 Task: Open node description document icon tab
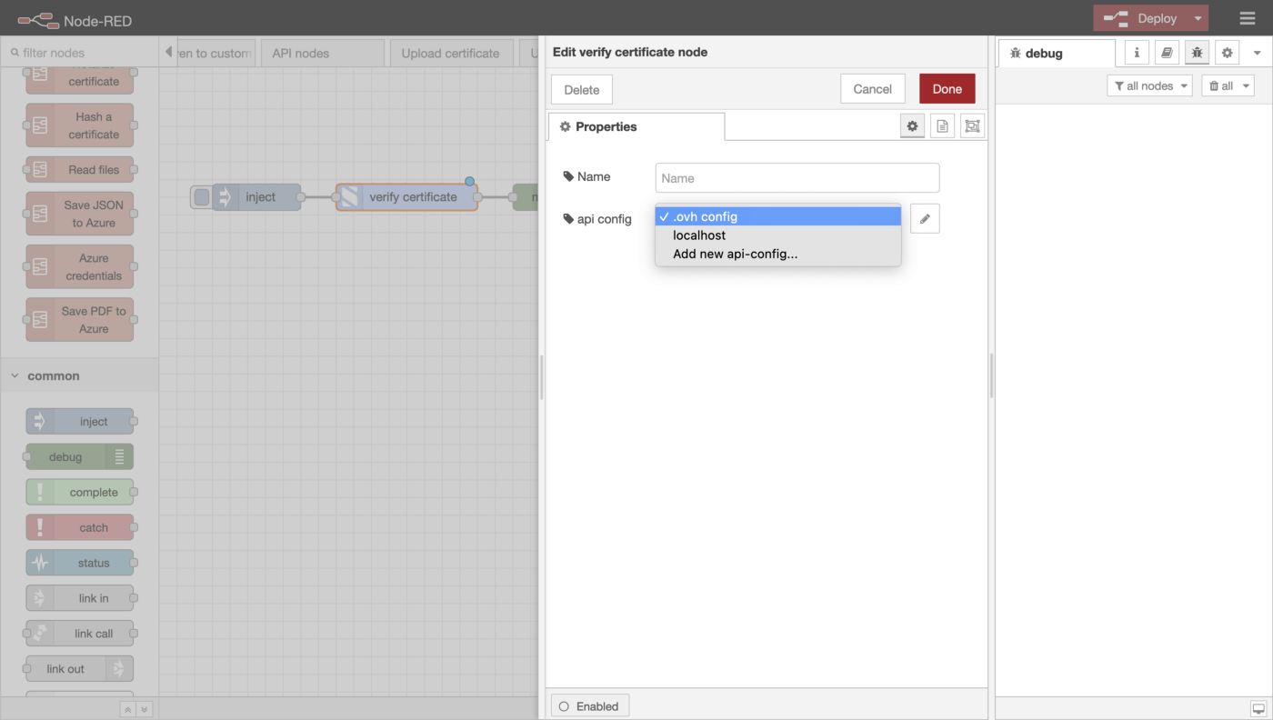click(942, 126)
